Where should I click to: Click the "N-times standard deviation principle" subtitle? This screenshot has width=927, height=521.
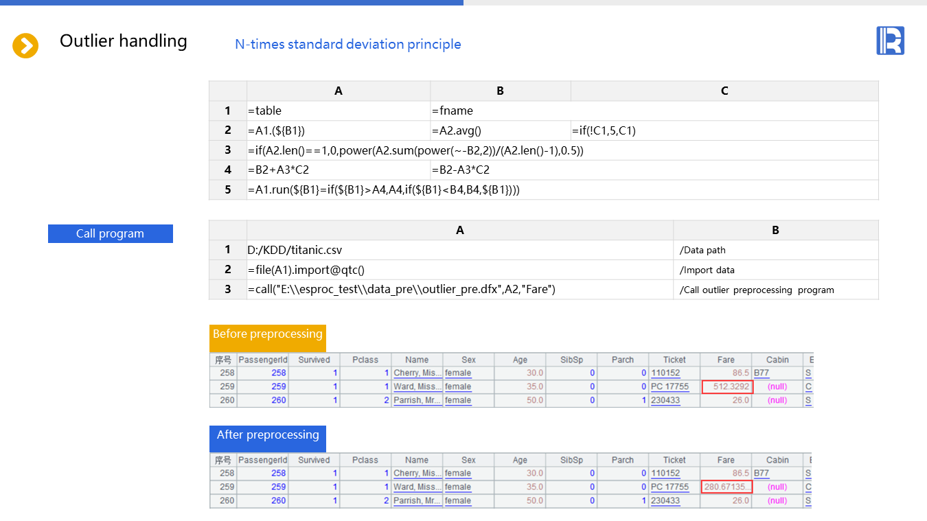pyautogui.click(x=347, y=45)
